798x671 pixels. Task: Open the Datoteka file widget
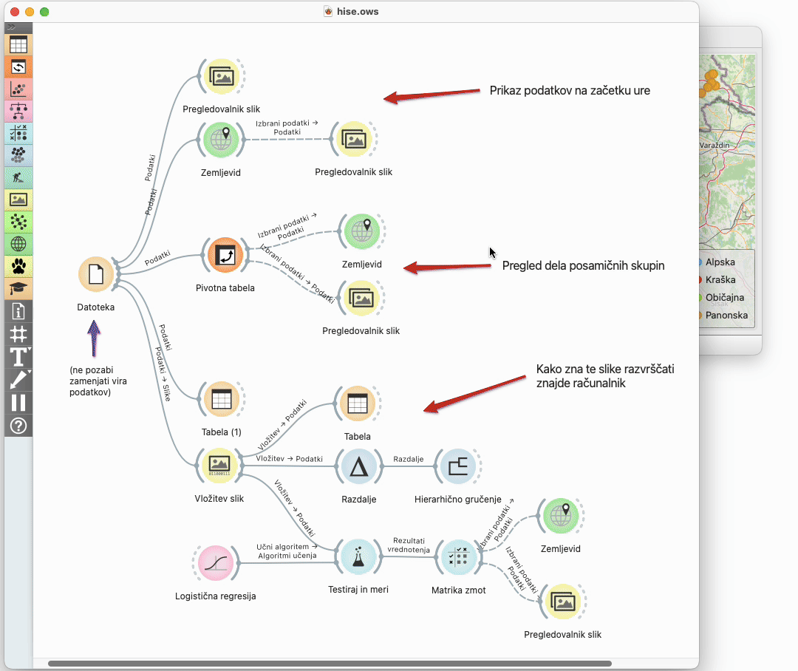pos(96,275)
